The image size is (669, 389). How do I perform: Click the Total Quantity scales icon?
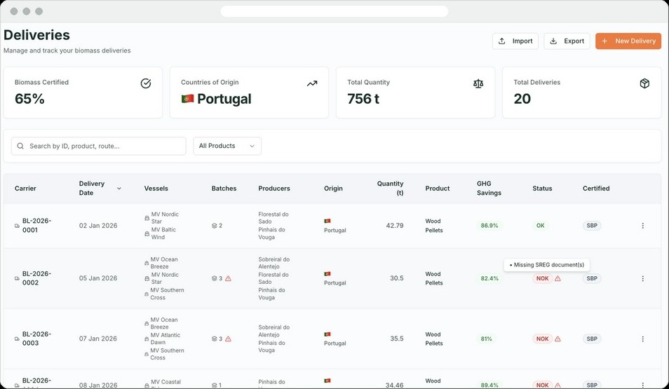[x=478, y=83]
